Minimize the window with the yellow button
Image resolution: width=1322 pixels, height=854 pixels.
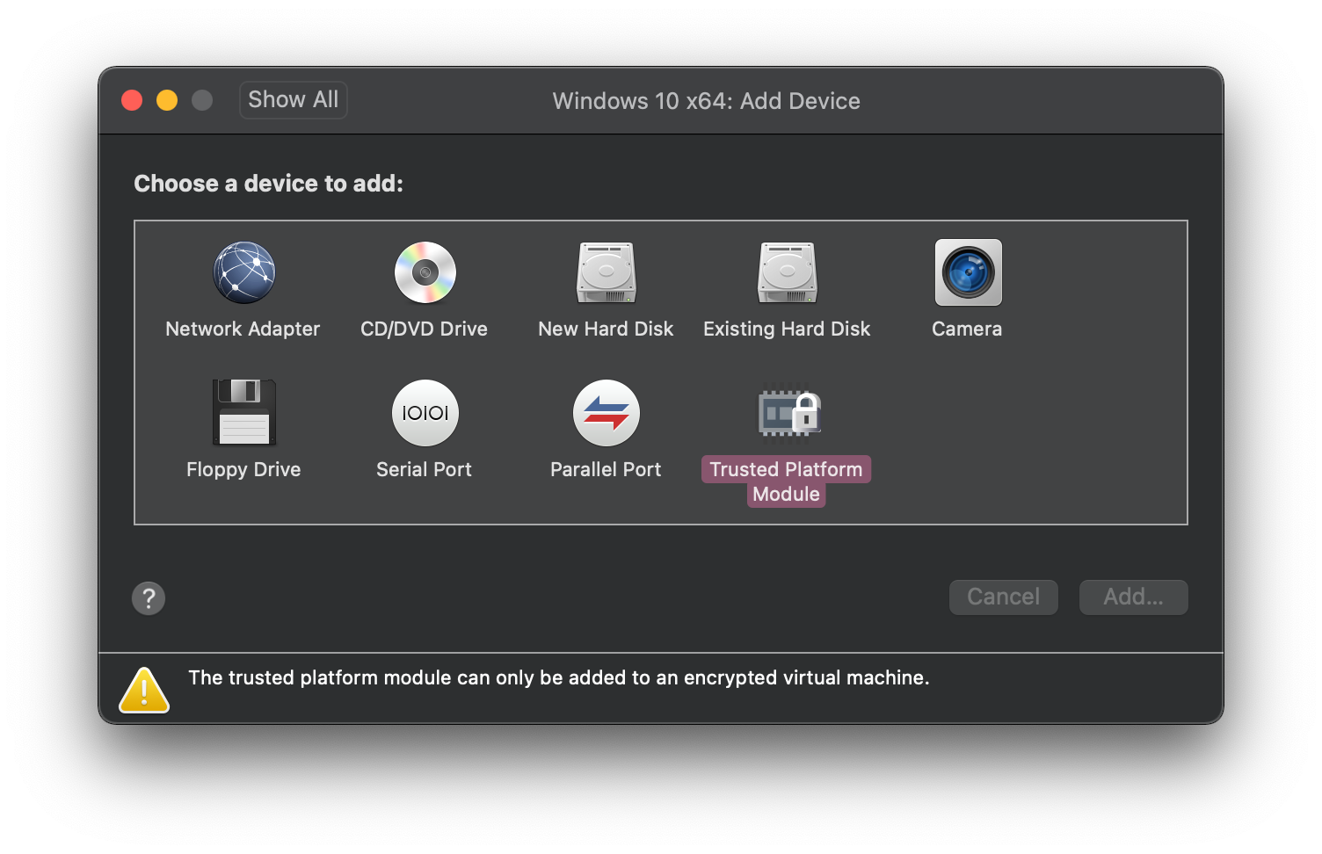pos(167,100)
